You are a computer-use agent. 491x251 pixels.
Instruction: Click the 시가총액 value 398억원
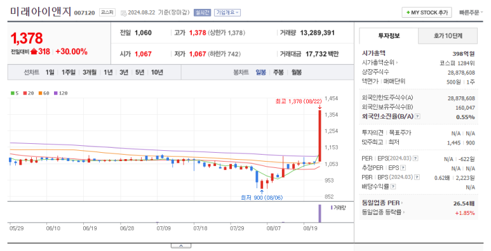click(x=464, y=54)
